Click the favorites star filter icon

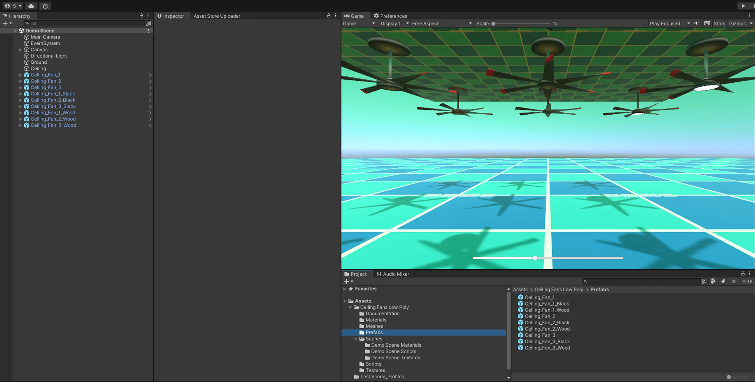click(734, 281)
